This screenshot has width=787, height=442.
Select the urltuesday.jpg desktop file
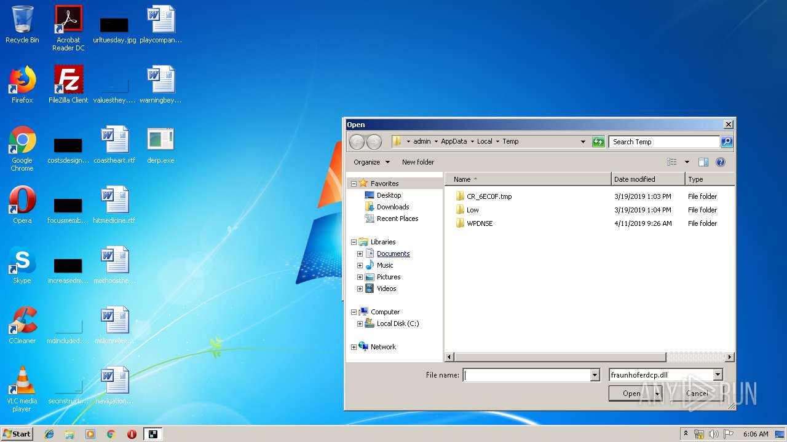[x=114, y=29]
